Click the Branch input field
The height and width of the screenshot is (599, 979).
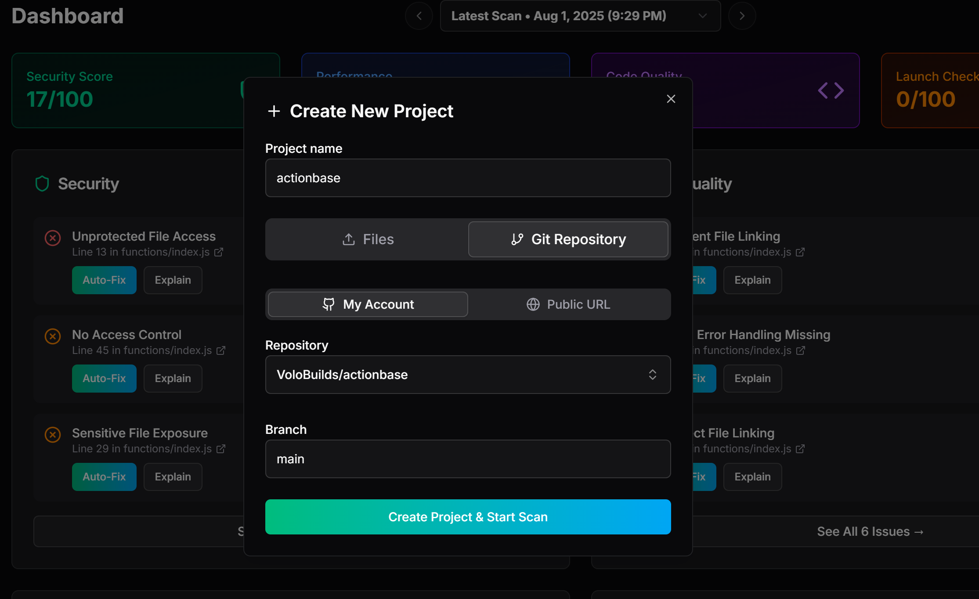point(468,459)
